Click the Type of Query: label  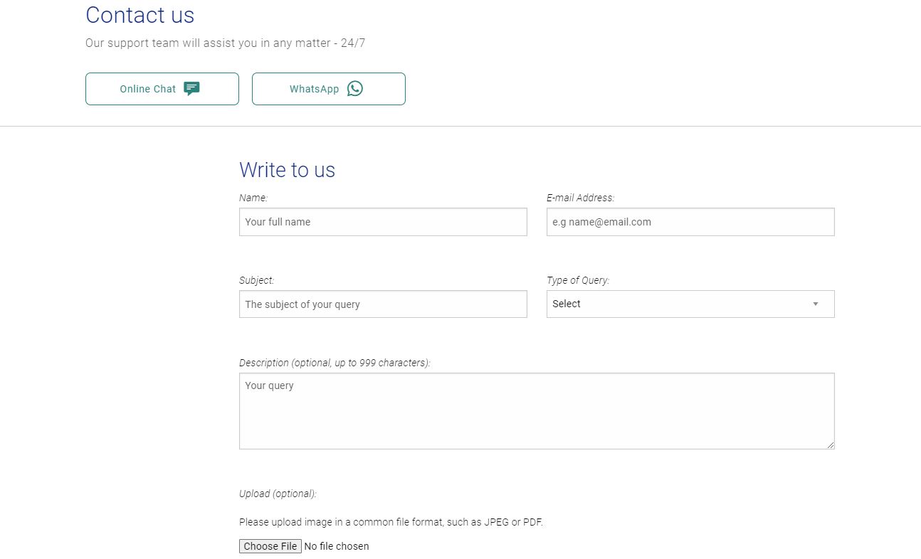578,280
